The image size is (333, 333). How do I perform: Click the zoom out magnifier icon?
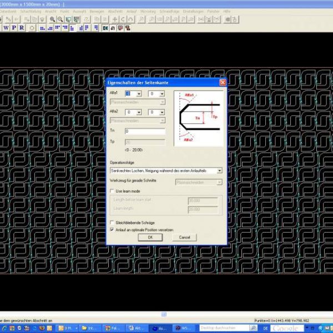[x=60, y=19]
